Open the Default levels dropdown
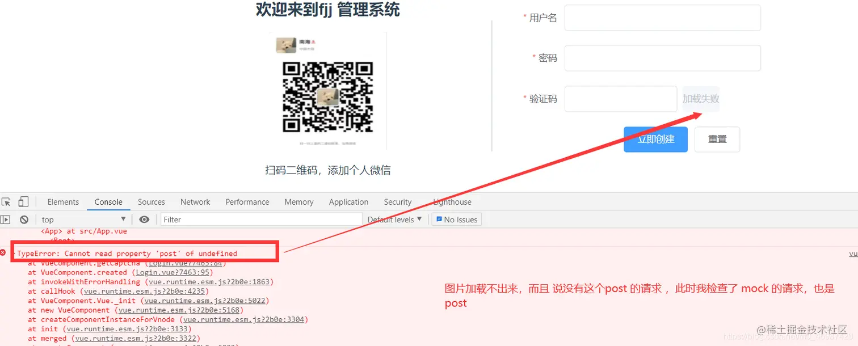 pyautogui.click(x=395, y=220)
